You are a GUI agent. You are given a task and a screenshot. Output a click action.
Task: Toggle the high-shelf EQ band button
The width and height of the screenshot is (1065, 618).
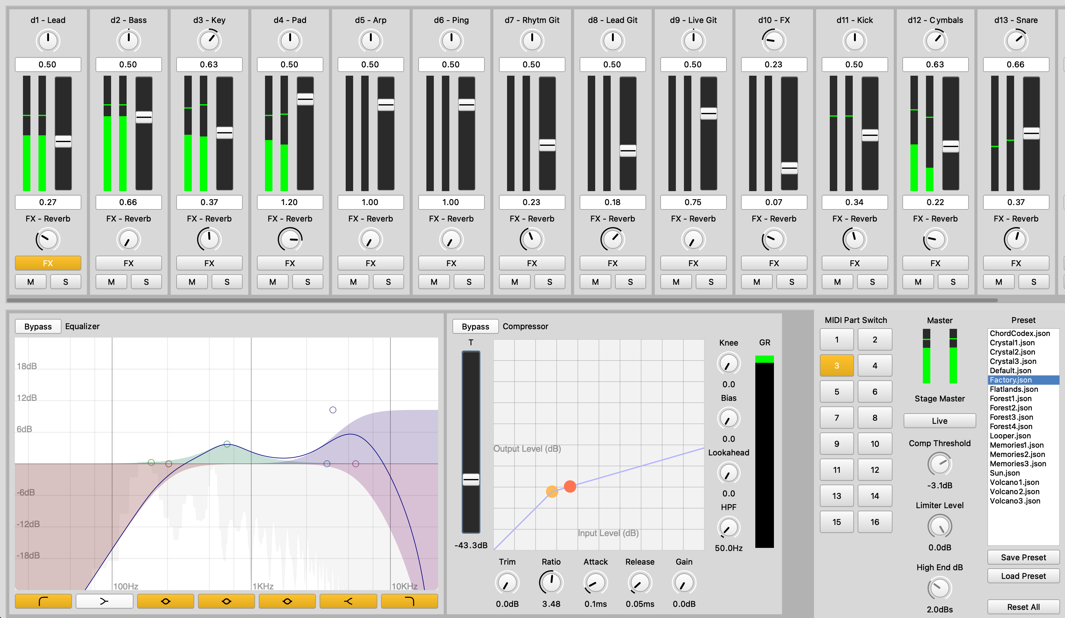click(x=348, y=601)
